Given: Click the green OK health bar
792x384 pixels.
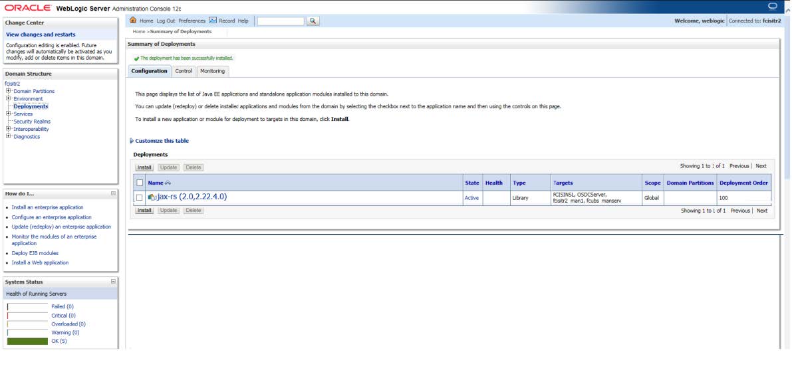Looking at the screenshot, I should click(27, 341).
